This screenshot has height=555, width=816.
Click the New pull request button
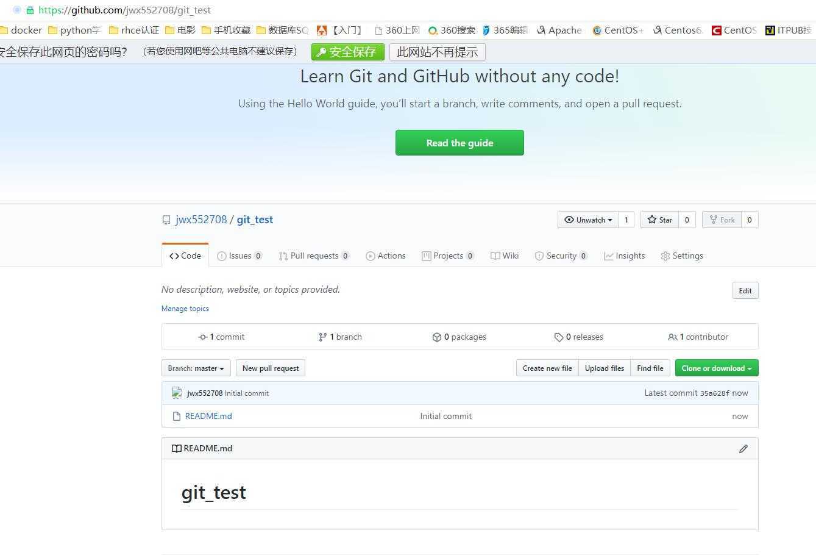pos(271,368)
